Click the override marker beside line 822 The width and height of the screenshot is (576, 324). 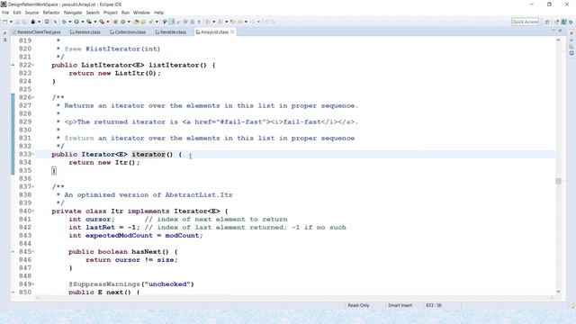point(13,65)
